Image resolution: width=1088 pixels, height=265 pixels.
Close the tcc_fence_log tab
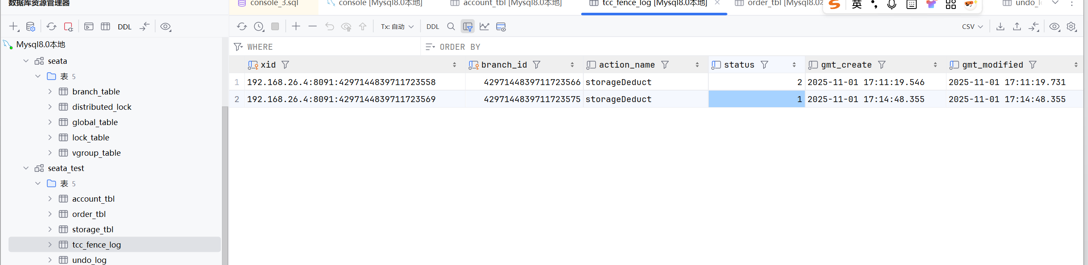tap(717, 3)
